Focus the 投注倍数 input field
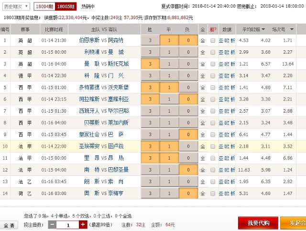306x231 pixels. [67, 225]
